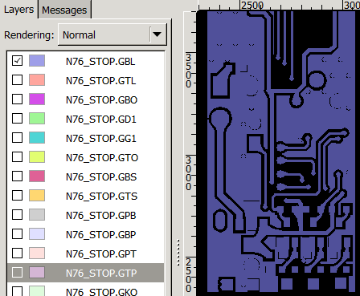The height and width of the screenshot is (296, 360).
Task: Click the large round pad on the PCB
Action: 220,119
